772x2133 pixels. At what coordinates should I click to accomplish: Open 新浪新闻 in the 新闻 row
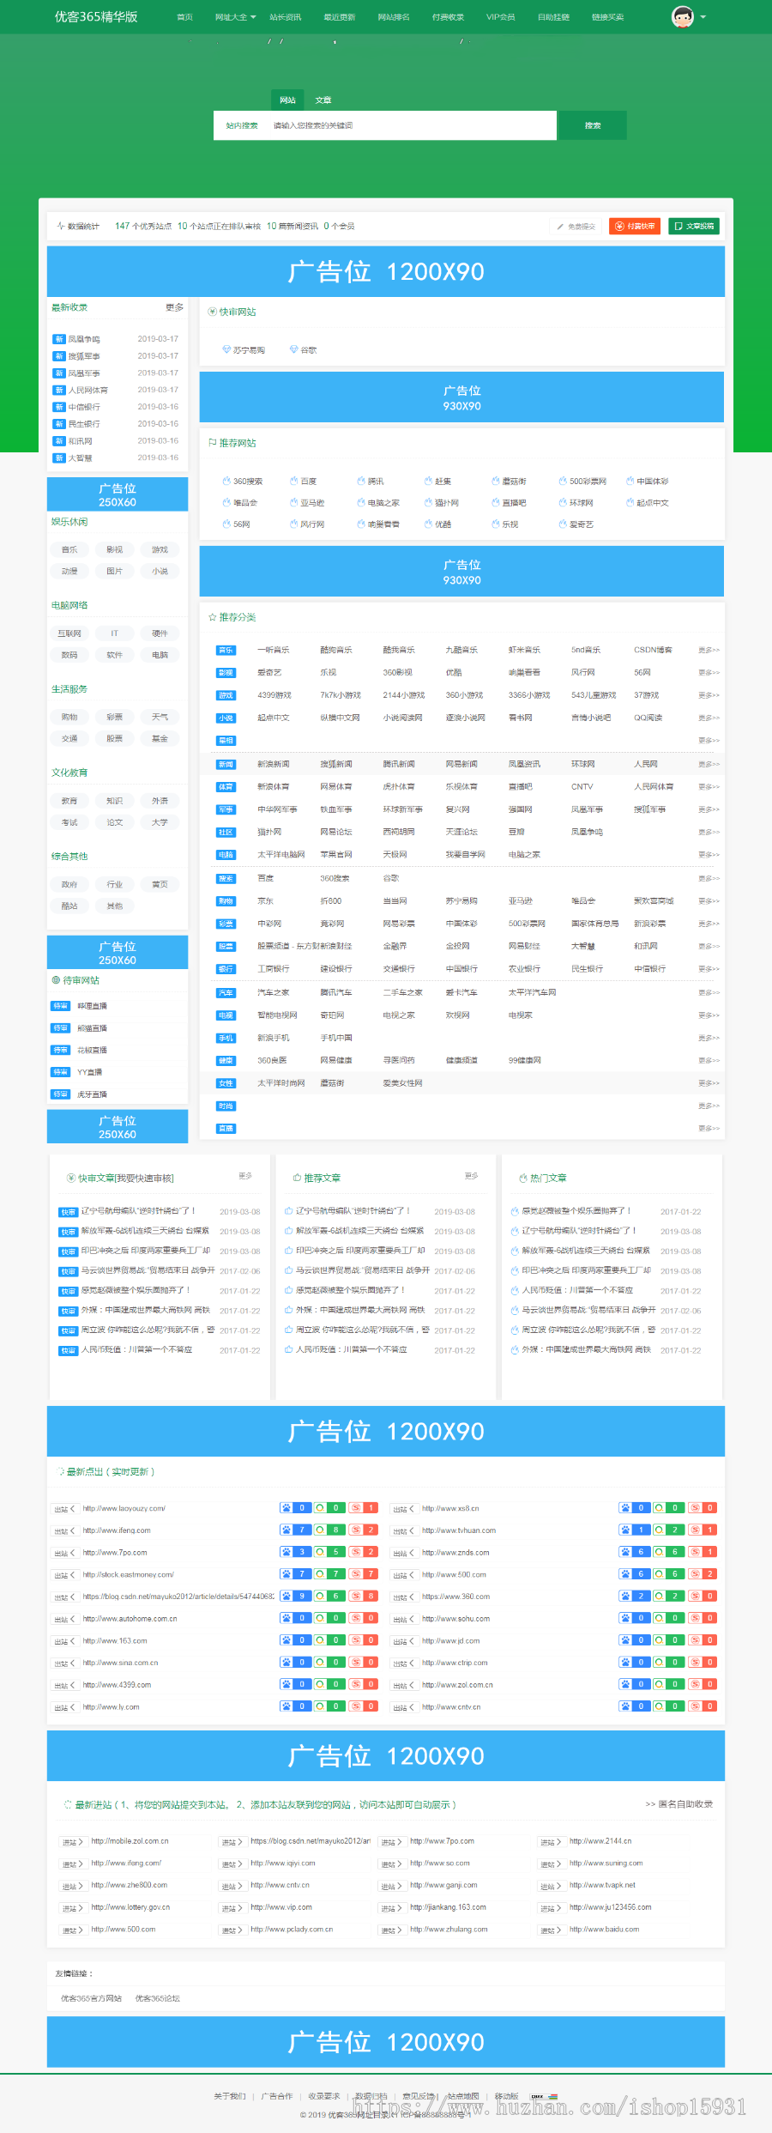pyautogui.click(x=274, y=764)
